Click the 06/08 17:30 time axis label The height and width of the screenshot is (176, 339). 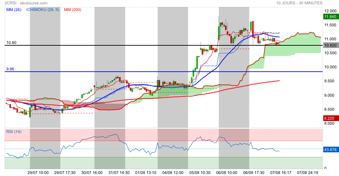(254, 173)
